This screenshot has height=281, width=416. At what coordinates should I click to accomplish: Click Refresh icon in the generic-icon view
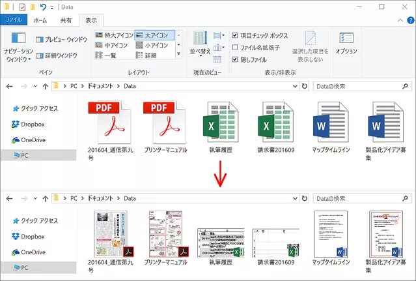tap(304, 86)
